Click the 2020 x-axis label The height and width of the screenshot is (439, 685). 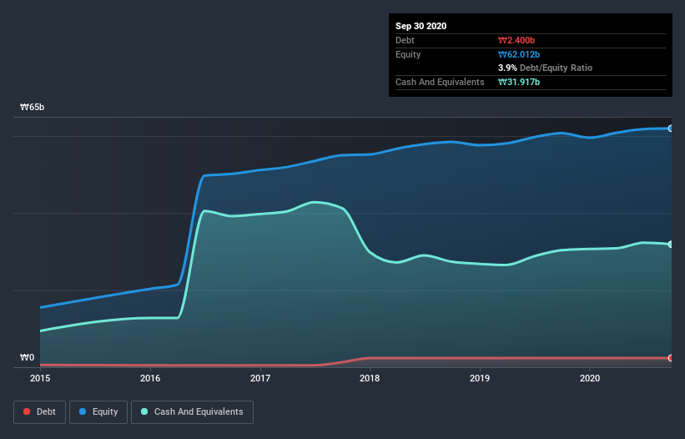point(590,378)
